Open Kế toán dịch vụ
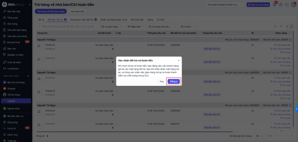 (16, 116)
